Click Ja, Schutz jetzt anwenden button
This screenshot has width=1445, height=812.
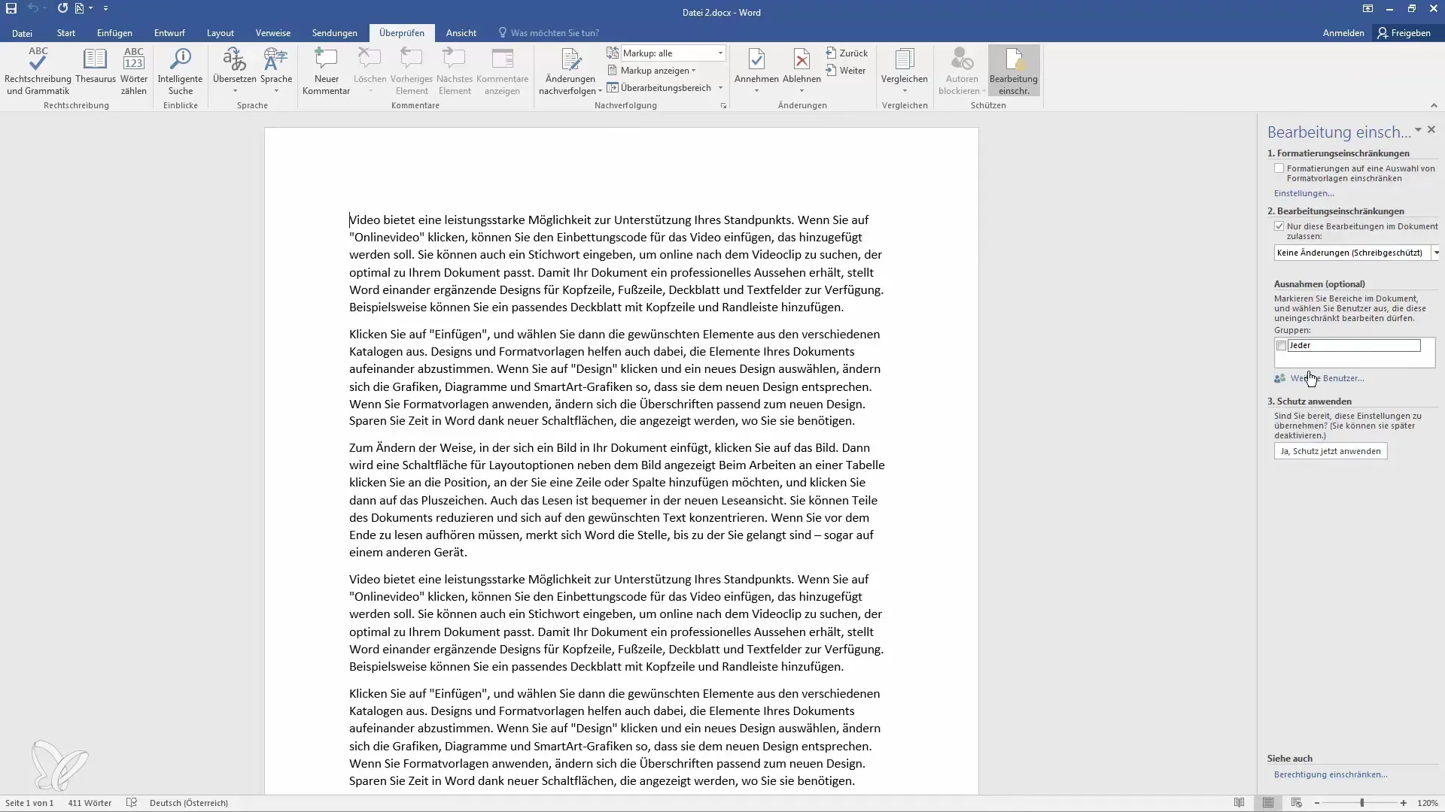tap(1331, 451)
